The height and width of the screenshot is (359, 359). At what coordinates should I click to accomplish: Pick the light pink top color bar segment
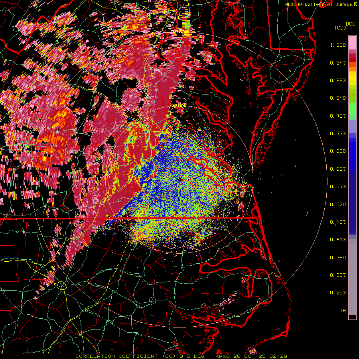click(x=352, y=43)
